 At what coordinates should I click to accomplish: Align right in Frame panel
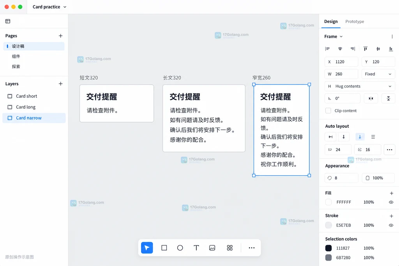click(x=353, y=49)
